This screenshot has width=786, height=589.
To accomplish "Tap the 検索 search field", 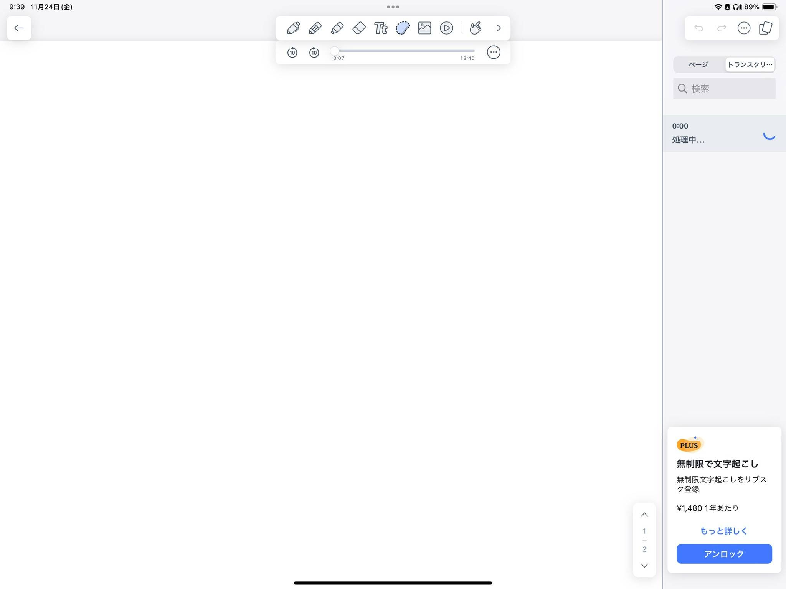I will coord(724,88).
